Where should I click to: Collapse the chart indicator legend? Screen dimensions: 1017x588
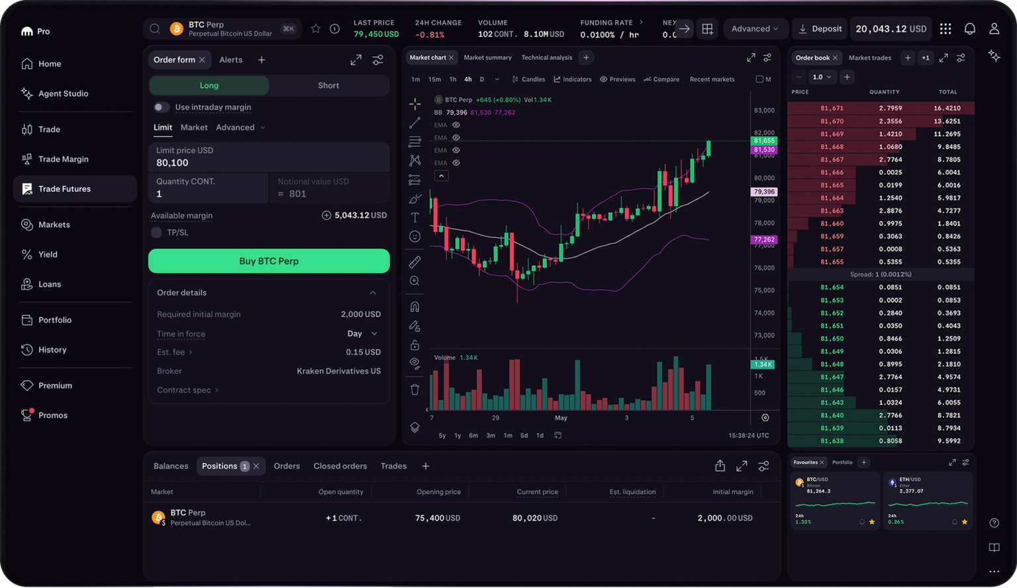[442, 176]
